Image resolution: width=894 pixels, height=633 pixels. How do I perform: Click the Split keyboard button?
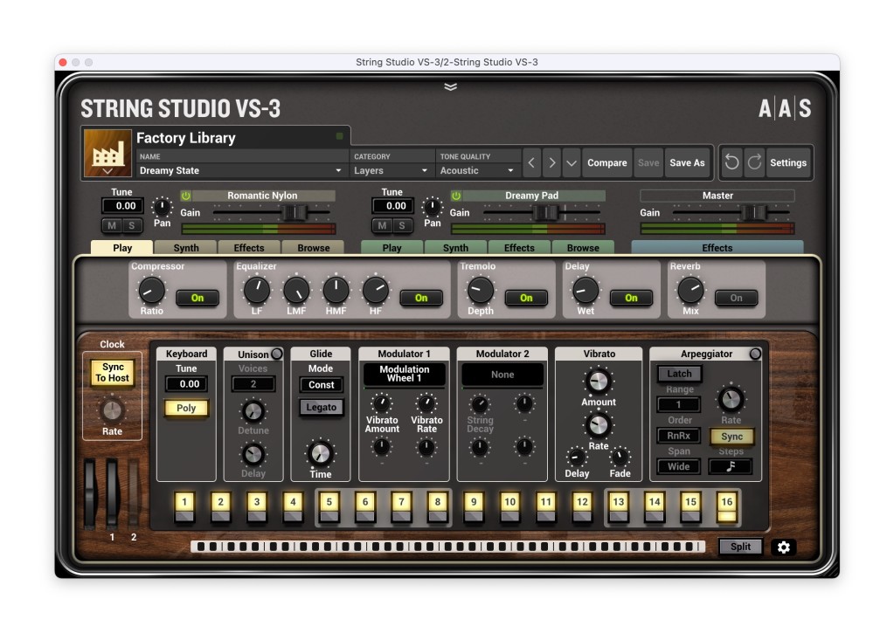pos(740,547)
